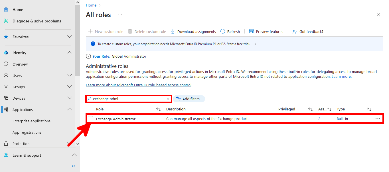Click the Refresh icon on toolbar
This screenshot has width=389, height=172.
pyautogui.click(x=222, y=31)
